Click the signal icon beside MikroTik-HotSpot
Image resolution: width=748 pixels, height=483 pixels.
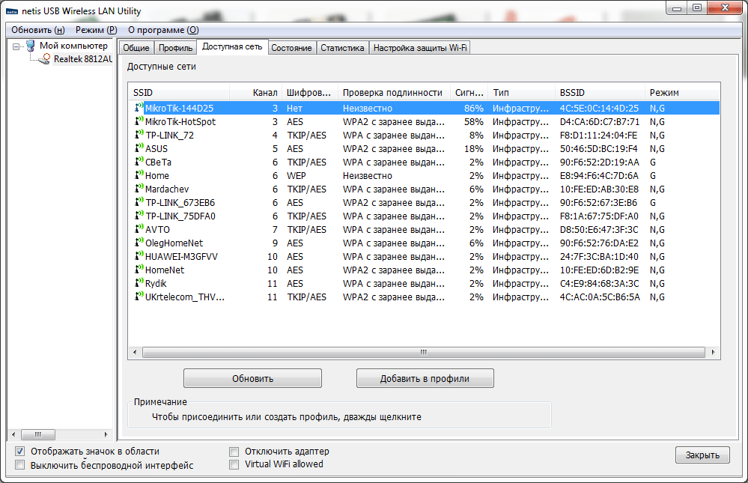point(139,122)
